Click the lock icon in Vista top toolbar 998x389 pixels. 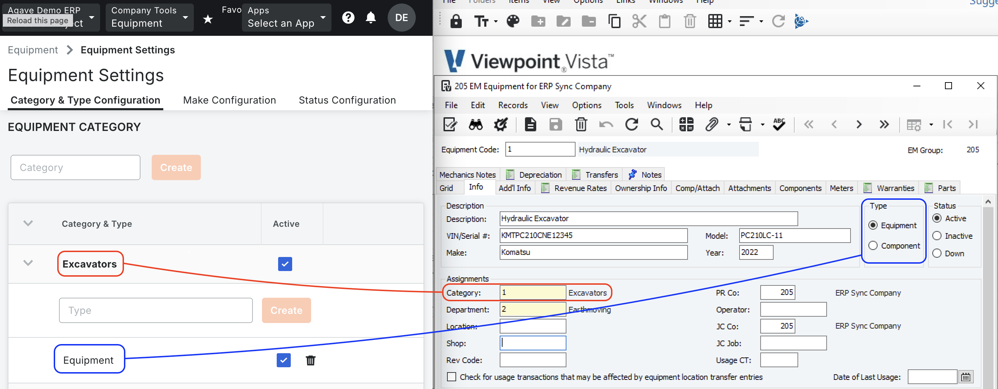tap(456, 21)
